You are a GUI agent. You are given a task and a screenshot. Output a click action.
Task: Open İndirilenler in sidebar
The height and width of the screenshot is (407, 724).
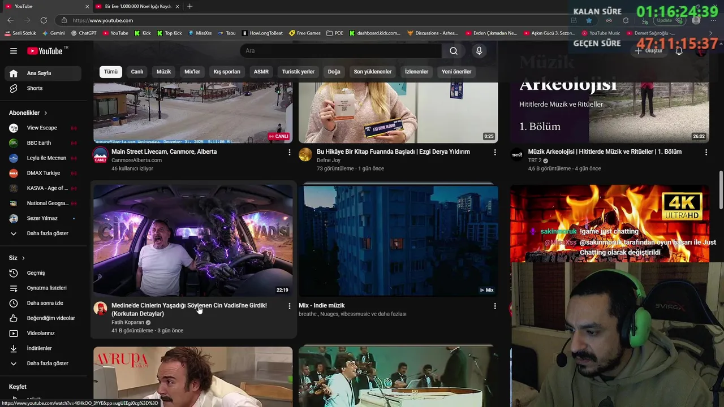click(x=43, y=348)
